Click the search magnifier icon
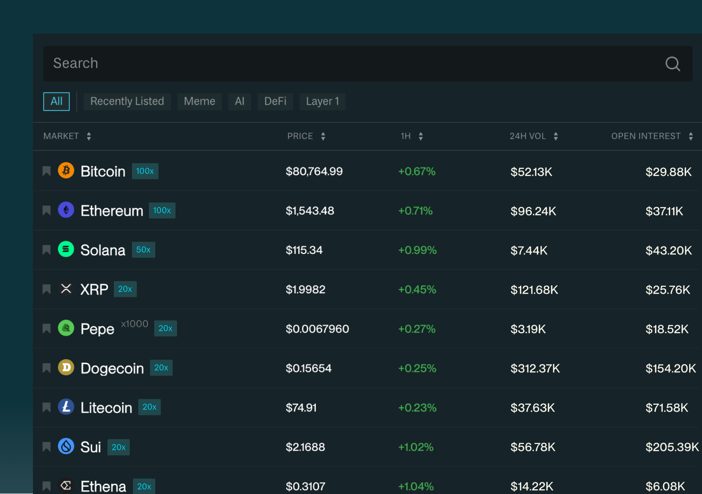 point(673,64)
